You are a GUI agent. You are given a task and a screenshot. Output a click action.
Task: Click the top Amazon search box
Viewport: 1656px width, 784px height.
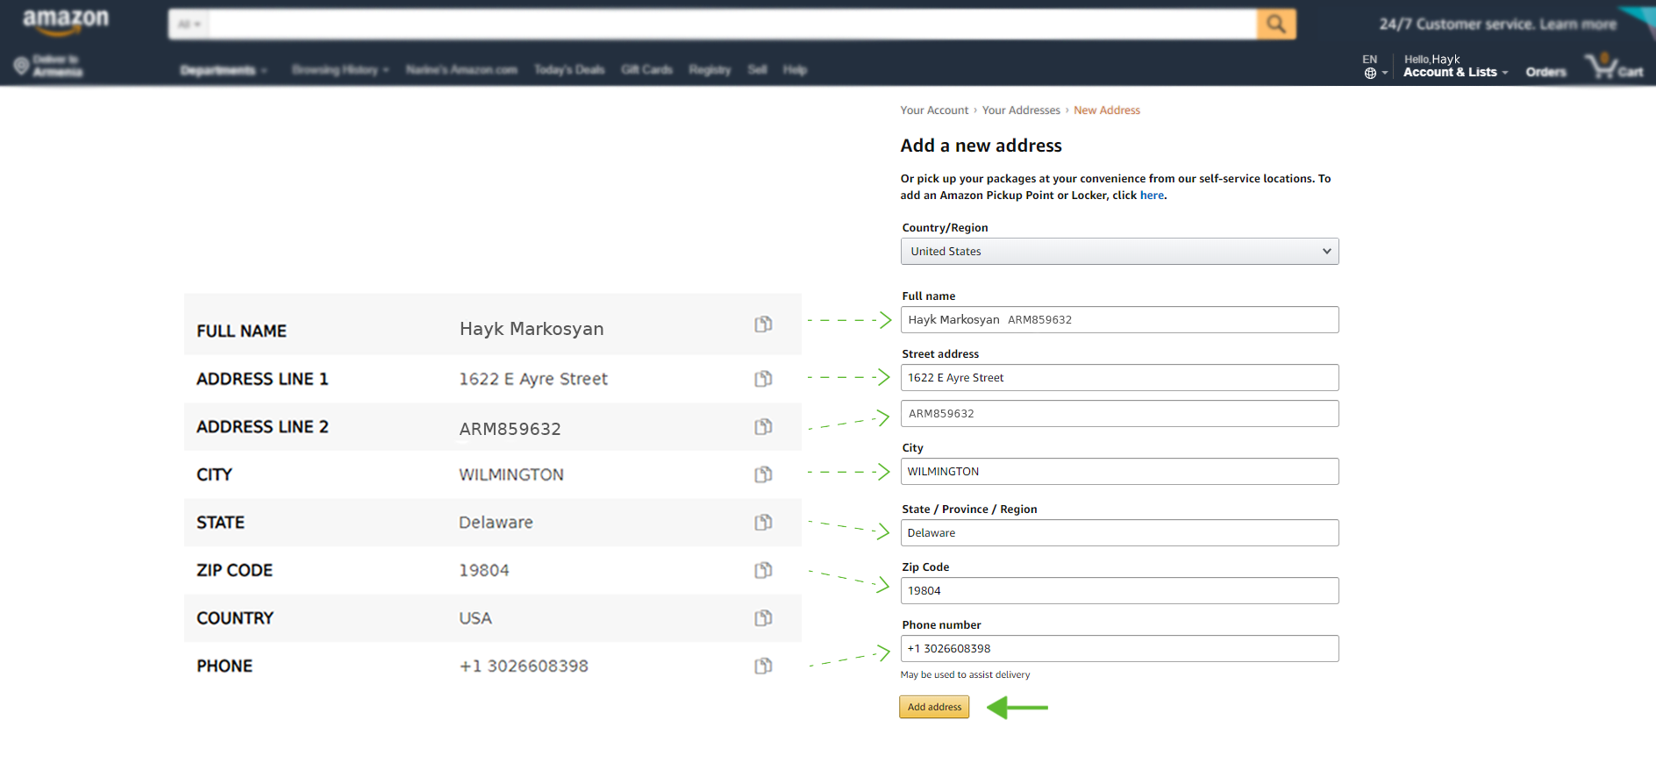732,25
